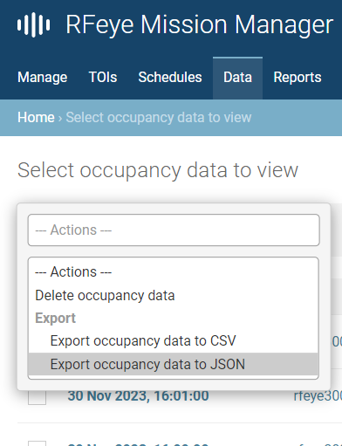Screen dimensions: 342x446
Task: Follow the Home breadcrumb link
Action: [x=36, y=118]
